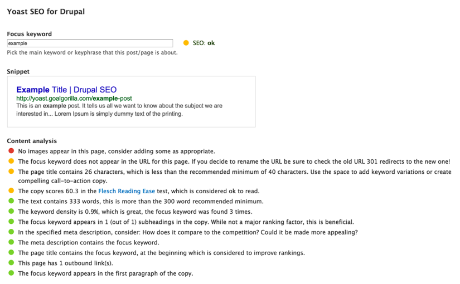
Task: Click the orange dot next to SEO: ok
Action: click(x=186, y=43)
